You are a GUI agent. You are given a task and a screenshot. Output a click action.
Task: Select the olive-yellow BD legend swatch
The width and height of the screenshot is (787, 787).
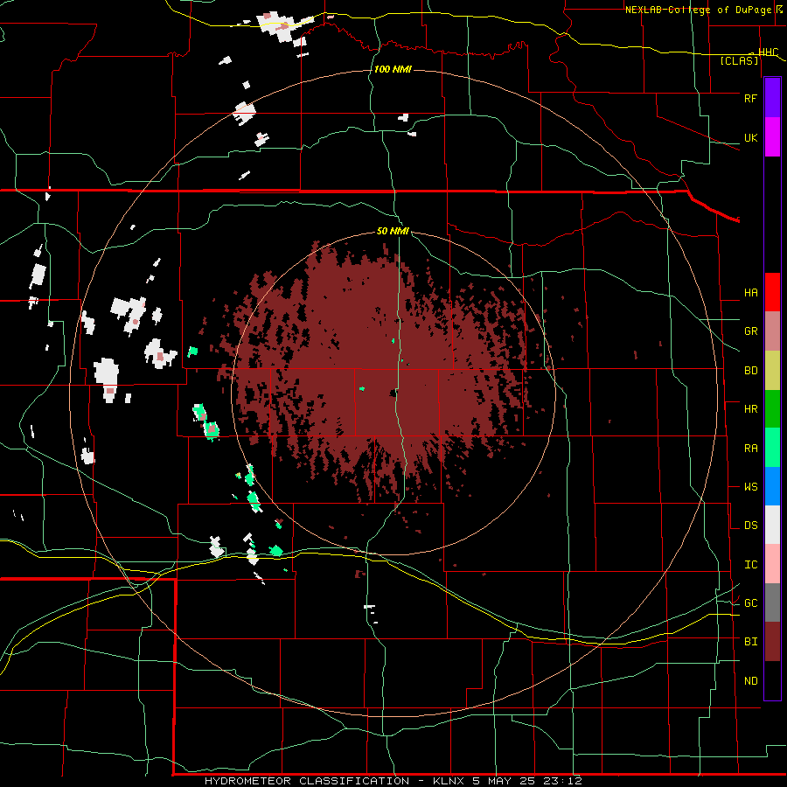pos(772,371)
